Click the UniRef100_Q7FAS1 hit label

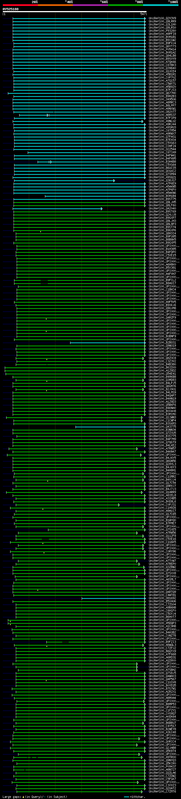pyautogui.click(x=162, y=137)
